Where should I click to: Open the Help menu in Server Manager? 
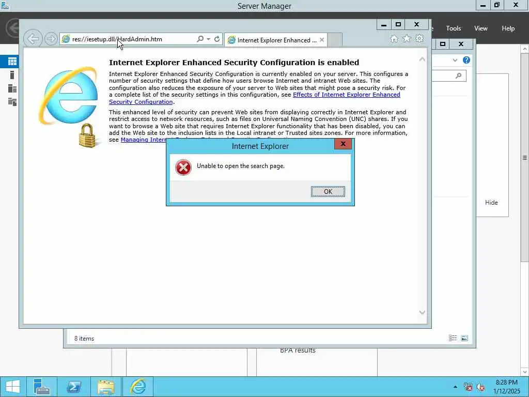click(x=508, y=28)
